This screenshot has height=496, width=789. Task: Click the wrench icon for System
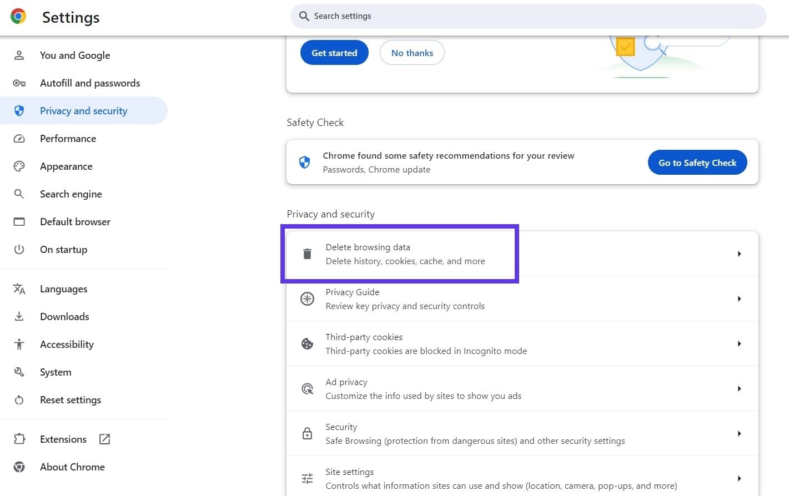(19, 372)
